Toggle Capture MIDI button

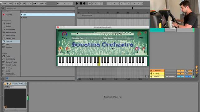[x=99, y=3]
